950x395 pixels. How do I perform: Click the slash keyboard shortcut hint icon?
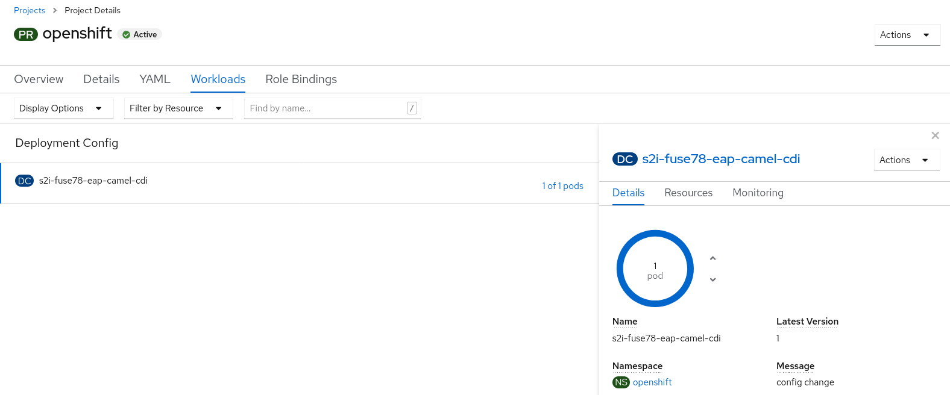412,108
